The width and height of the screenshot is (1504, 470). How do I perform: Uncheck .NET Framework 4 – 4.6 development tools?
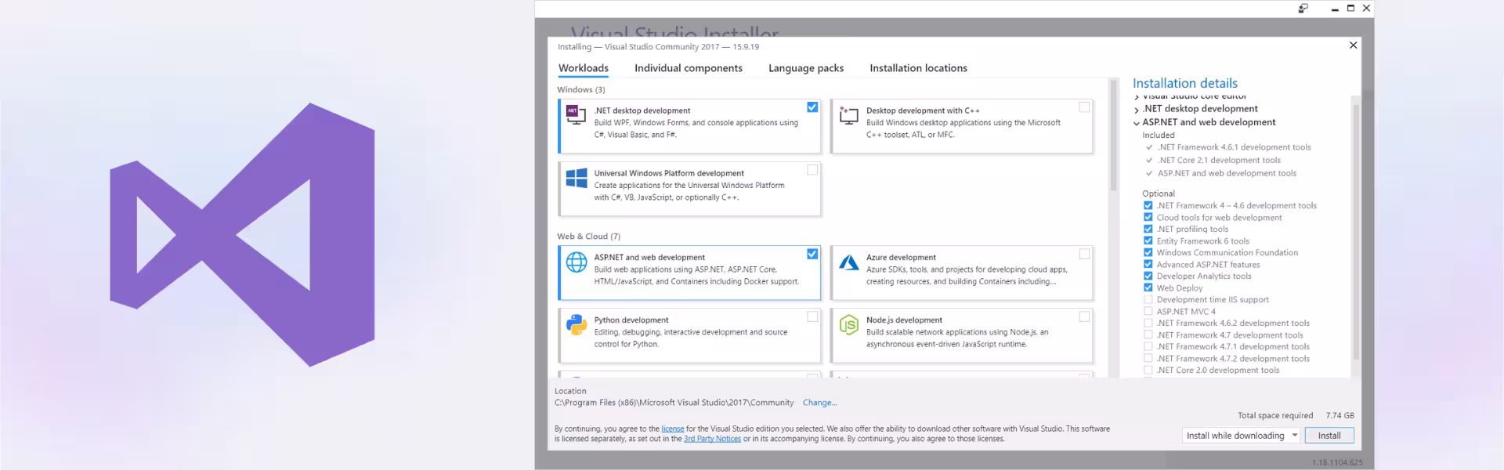(1148, 205)
